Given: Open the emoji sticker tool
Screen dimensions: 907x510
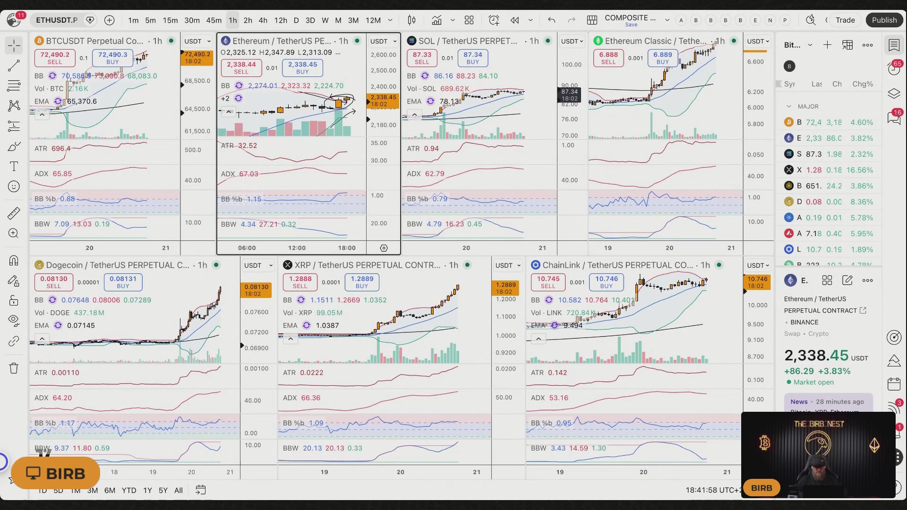Looking at the screenshot, I should 14,187.
